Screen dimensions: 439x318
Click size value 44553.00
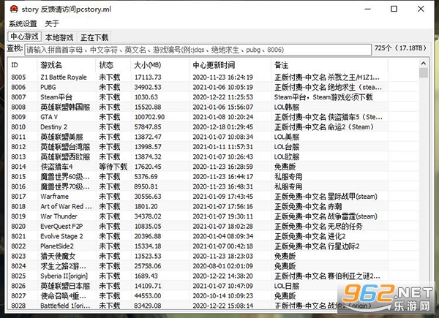point(148,295)
